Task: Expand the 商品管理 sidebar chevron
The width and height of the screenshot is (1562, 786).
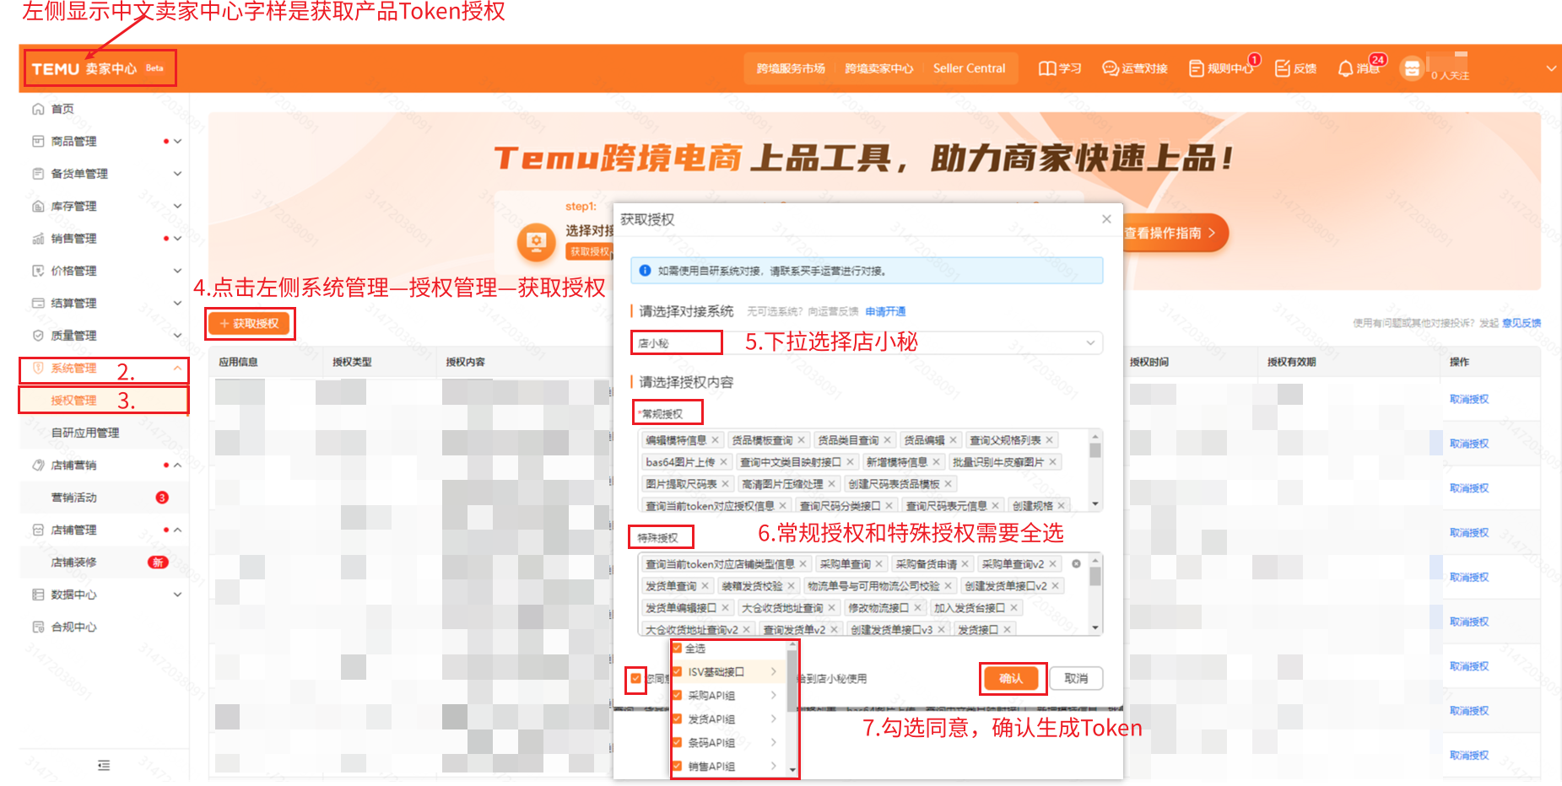Action: 177,142
